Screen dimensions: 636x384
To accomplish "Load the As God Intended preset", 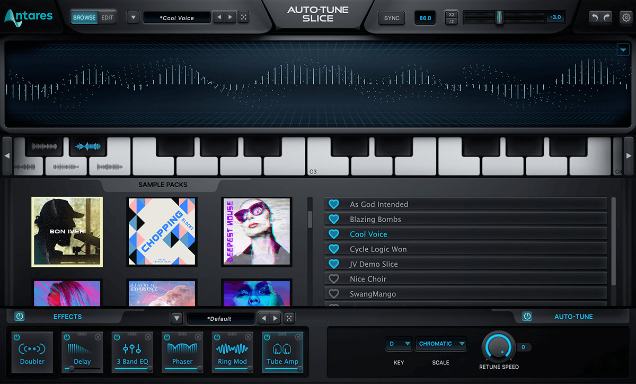I will (x=465, y=204).
